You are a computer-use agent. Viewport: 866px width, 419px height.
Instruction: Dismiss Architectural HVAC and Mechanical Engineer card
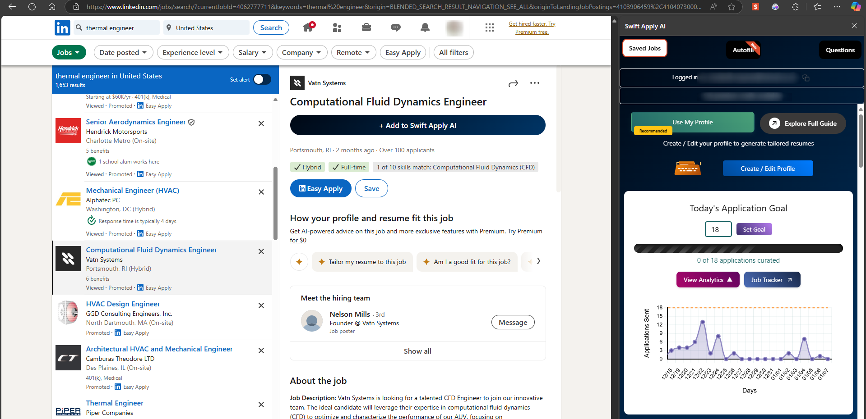click(x=261, y=351)
